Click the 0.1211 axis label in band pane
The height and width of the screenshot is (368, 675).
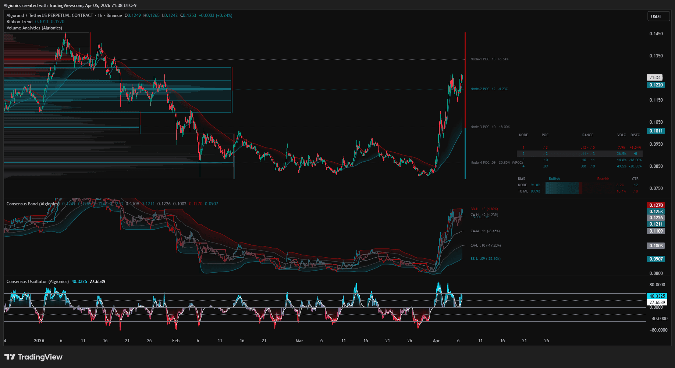(656, 224)
